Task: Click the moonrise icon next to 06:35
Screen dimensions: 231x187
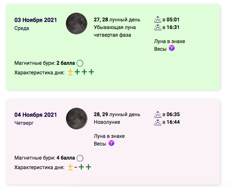Action: pos(158,114)
